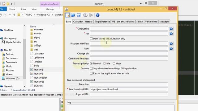Screen dimensions: 198x111
Task: Open About info blue icon
Action: coord(97,15)
